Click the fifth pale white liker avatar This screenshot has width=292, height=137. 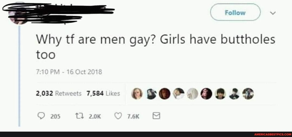[x=192, y=94]
